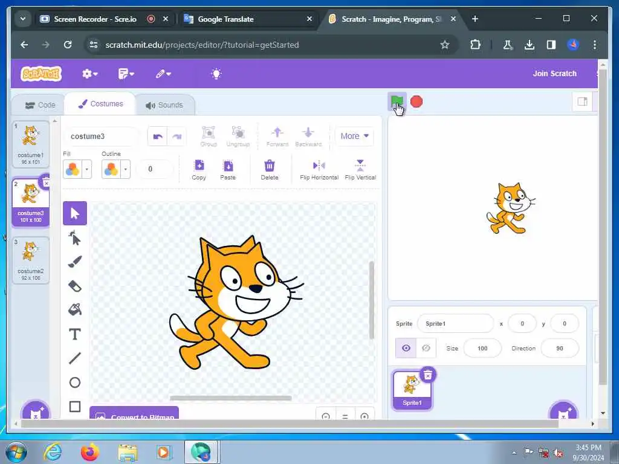Click the Direction value field
619x464 pixels.
coord(559,349)
